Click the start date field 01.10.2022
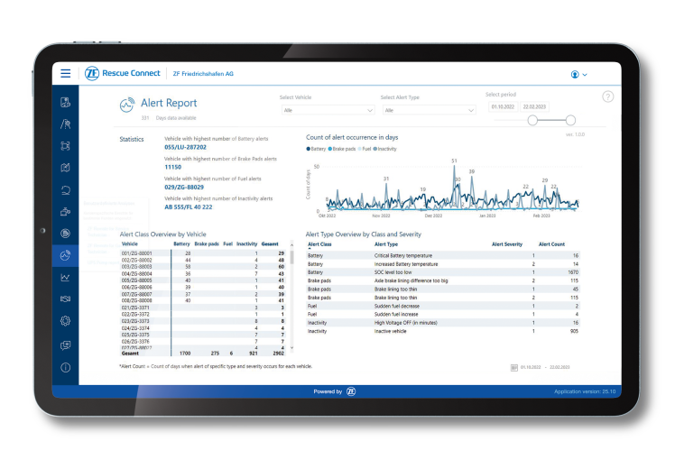675x450 pixels. tap(501, 106)
